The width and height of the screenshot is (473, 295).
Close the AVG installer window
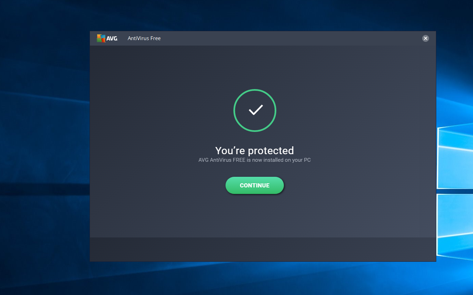(425, 38)
